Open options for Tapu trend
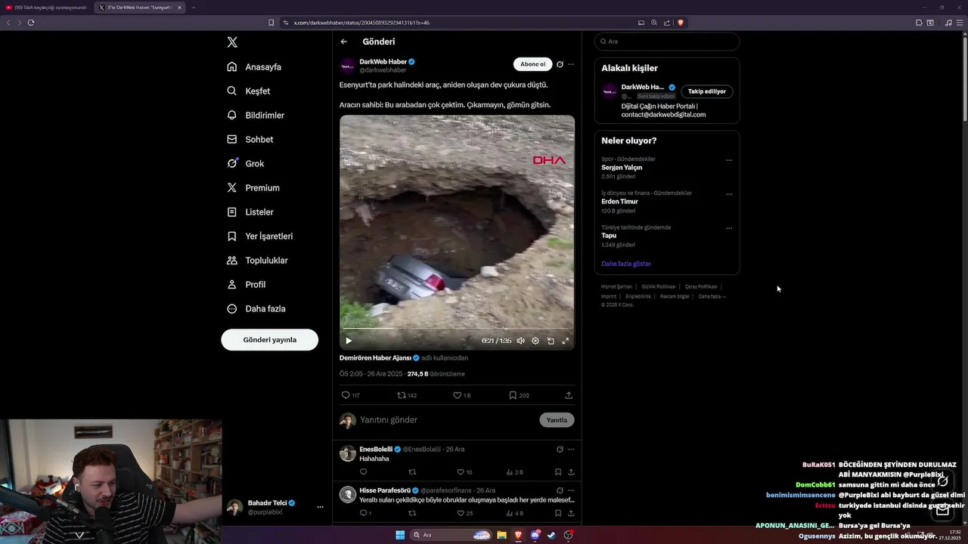 [x=729, y=228]
